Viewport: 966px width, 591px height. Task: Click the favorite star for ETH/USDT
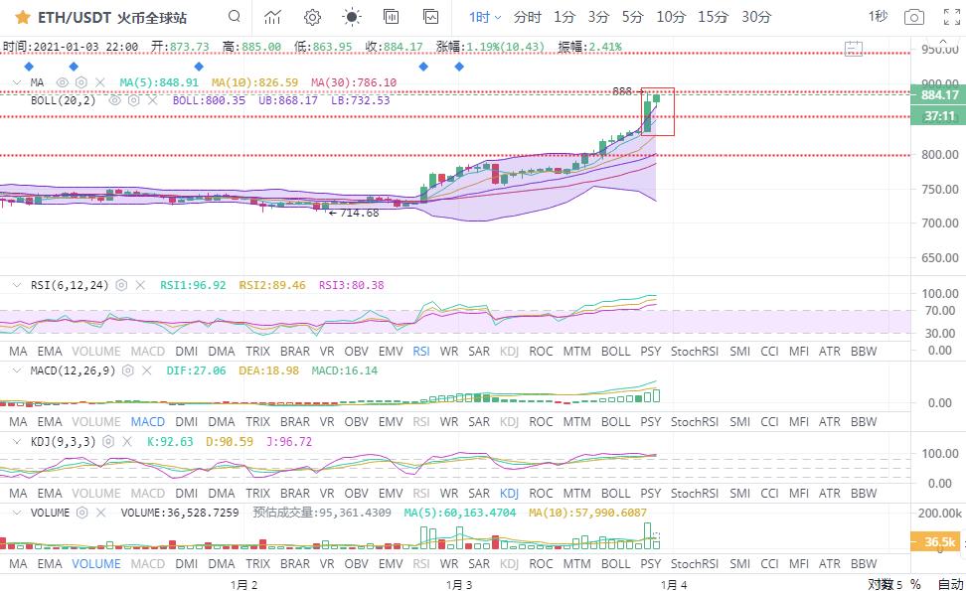[x=21, y=17]
